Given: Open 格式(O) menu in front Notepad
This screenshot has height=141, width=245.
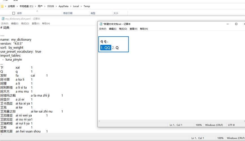Looking at the screenshot, I should click(123, 29).
